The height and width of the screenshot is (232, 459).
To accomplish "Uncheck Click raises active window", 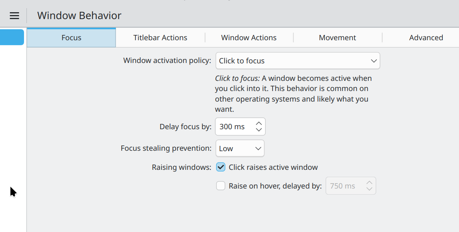I will (221, 167).
